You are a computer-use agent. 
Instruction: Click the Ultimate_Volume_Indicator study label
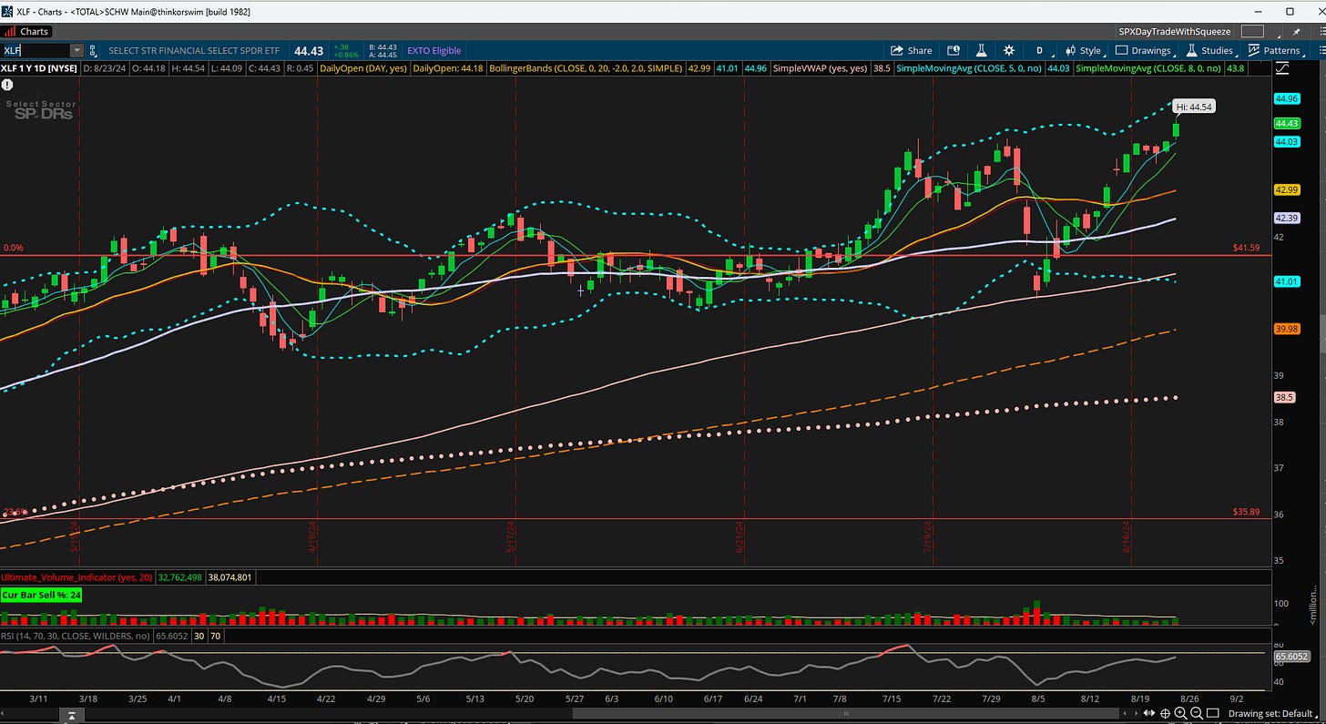[77, 576]
